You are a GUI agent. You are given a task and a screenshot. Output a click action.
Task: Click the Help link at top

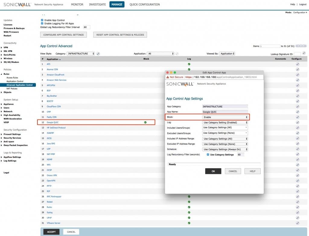(292, 4)
